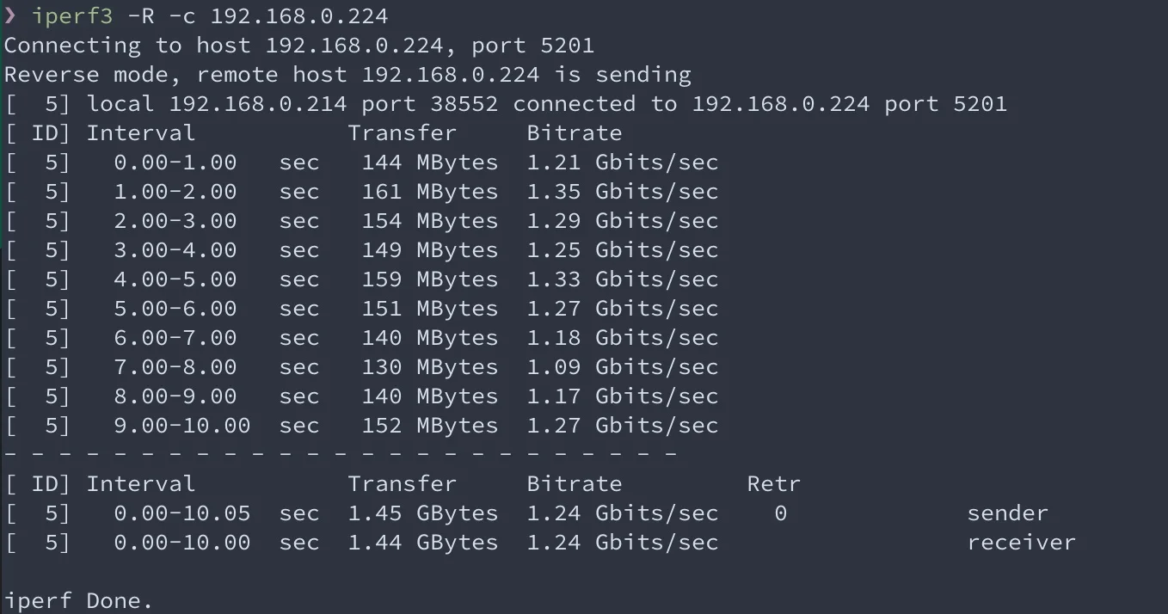The height and width of the screenshot is (614, 1168).
Task: Click the 9.00-10.00 interval entry
Action: point(181,426)
